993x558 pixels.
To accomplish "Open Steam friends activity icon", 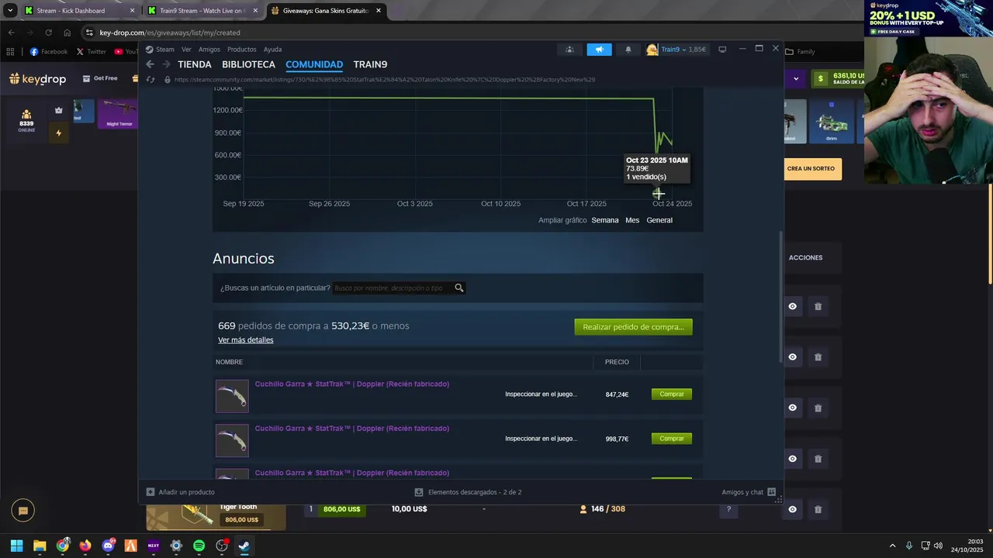I will point(569,50).
